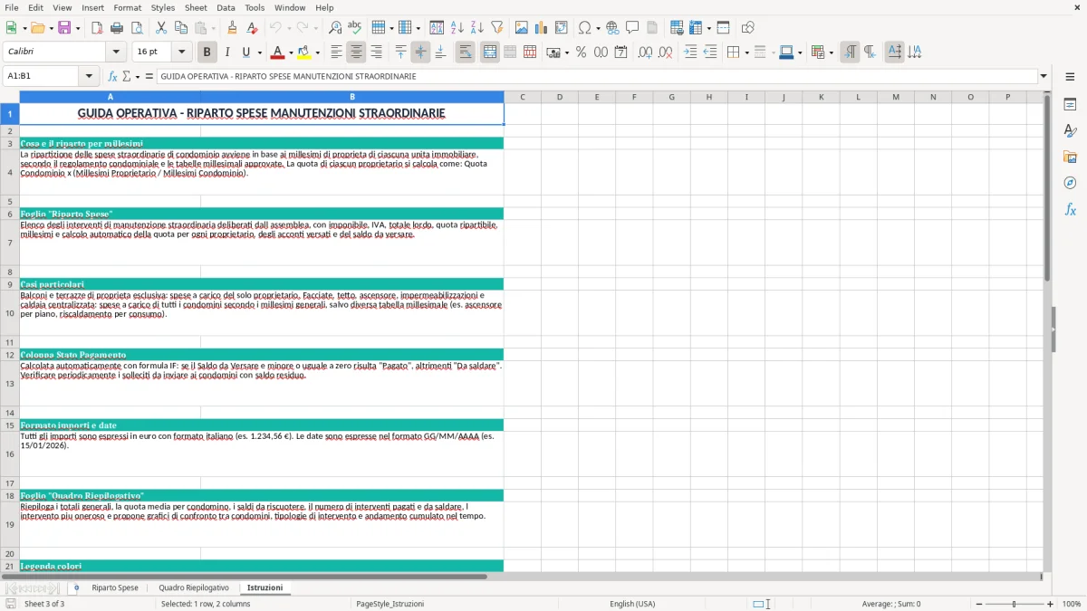Open the Data menu
Viewport: 1087px width, 611px height.
click(x=226, y=7)
